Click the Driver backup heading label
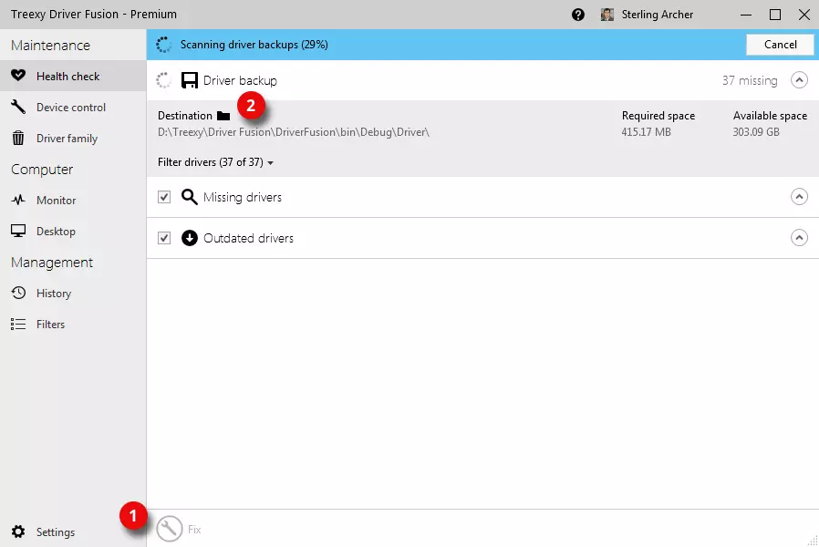The width and height of the screenshot is (819, 547). point(240,80)
